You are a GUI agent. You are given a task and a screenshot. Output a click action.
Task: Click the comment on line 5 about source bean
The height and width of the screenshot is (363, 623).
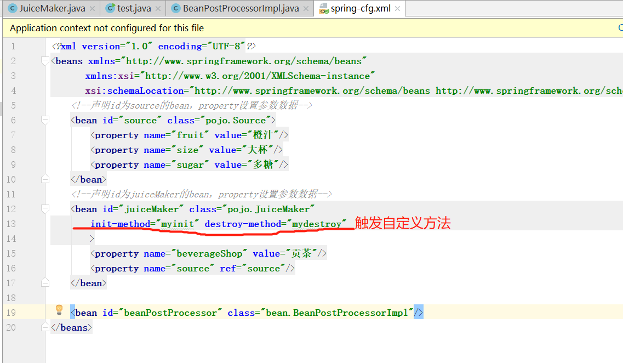coord(192,105)
